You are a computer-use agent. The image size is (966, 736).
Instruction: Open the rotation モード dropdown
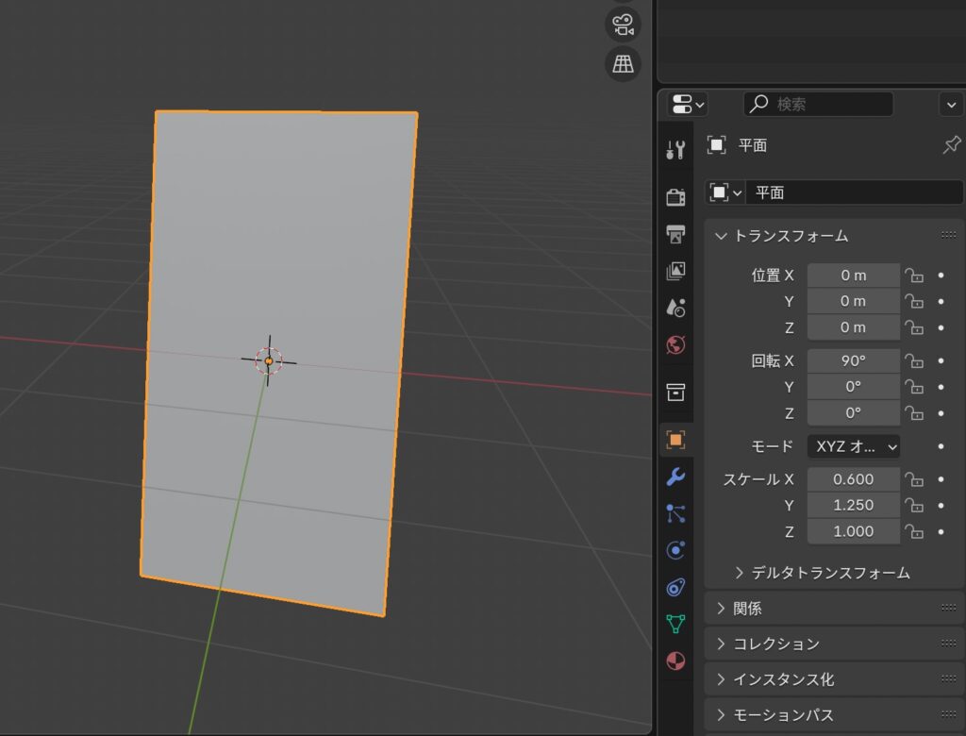pos(853,446)
